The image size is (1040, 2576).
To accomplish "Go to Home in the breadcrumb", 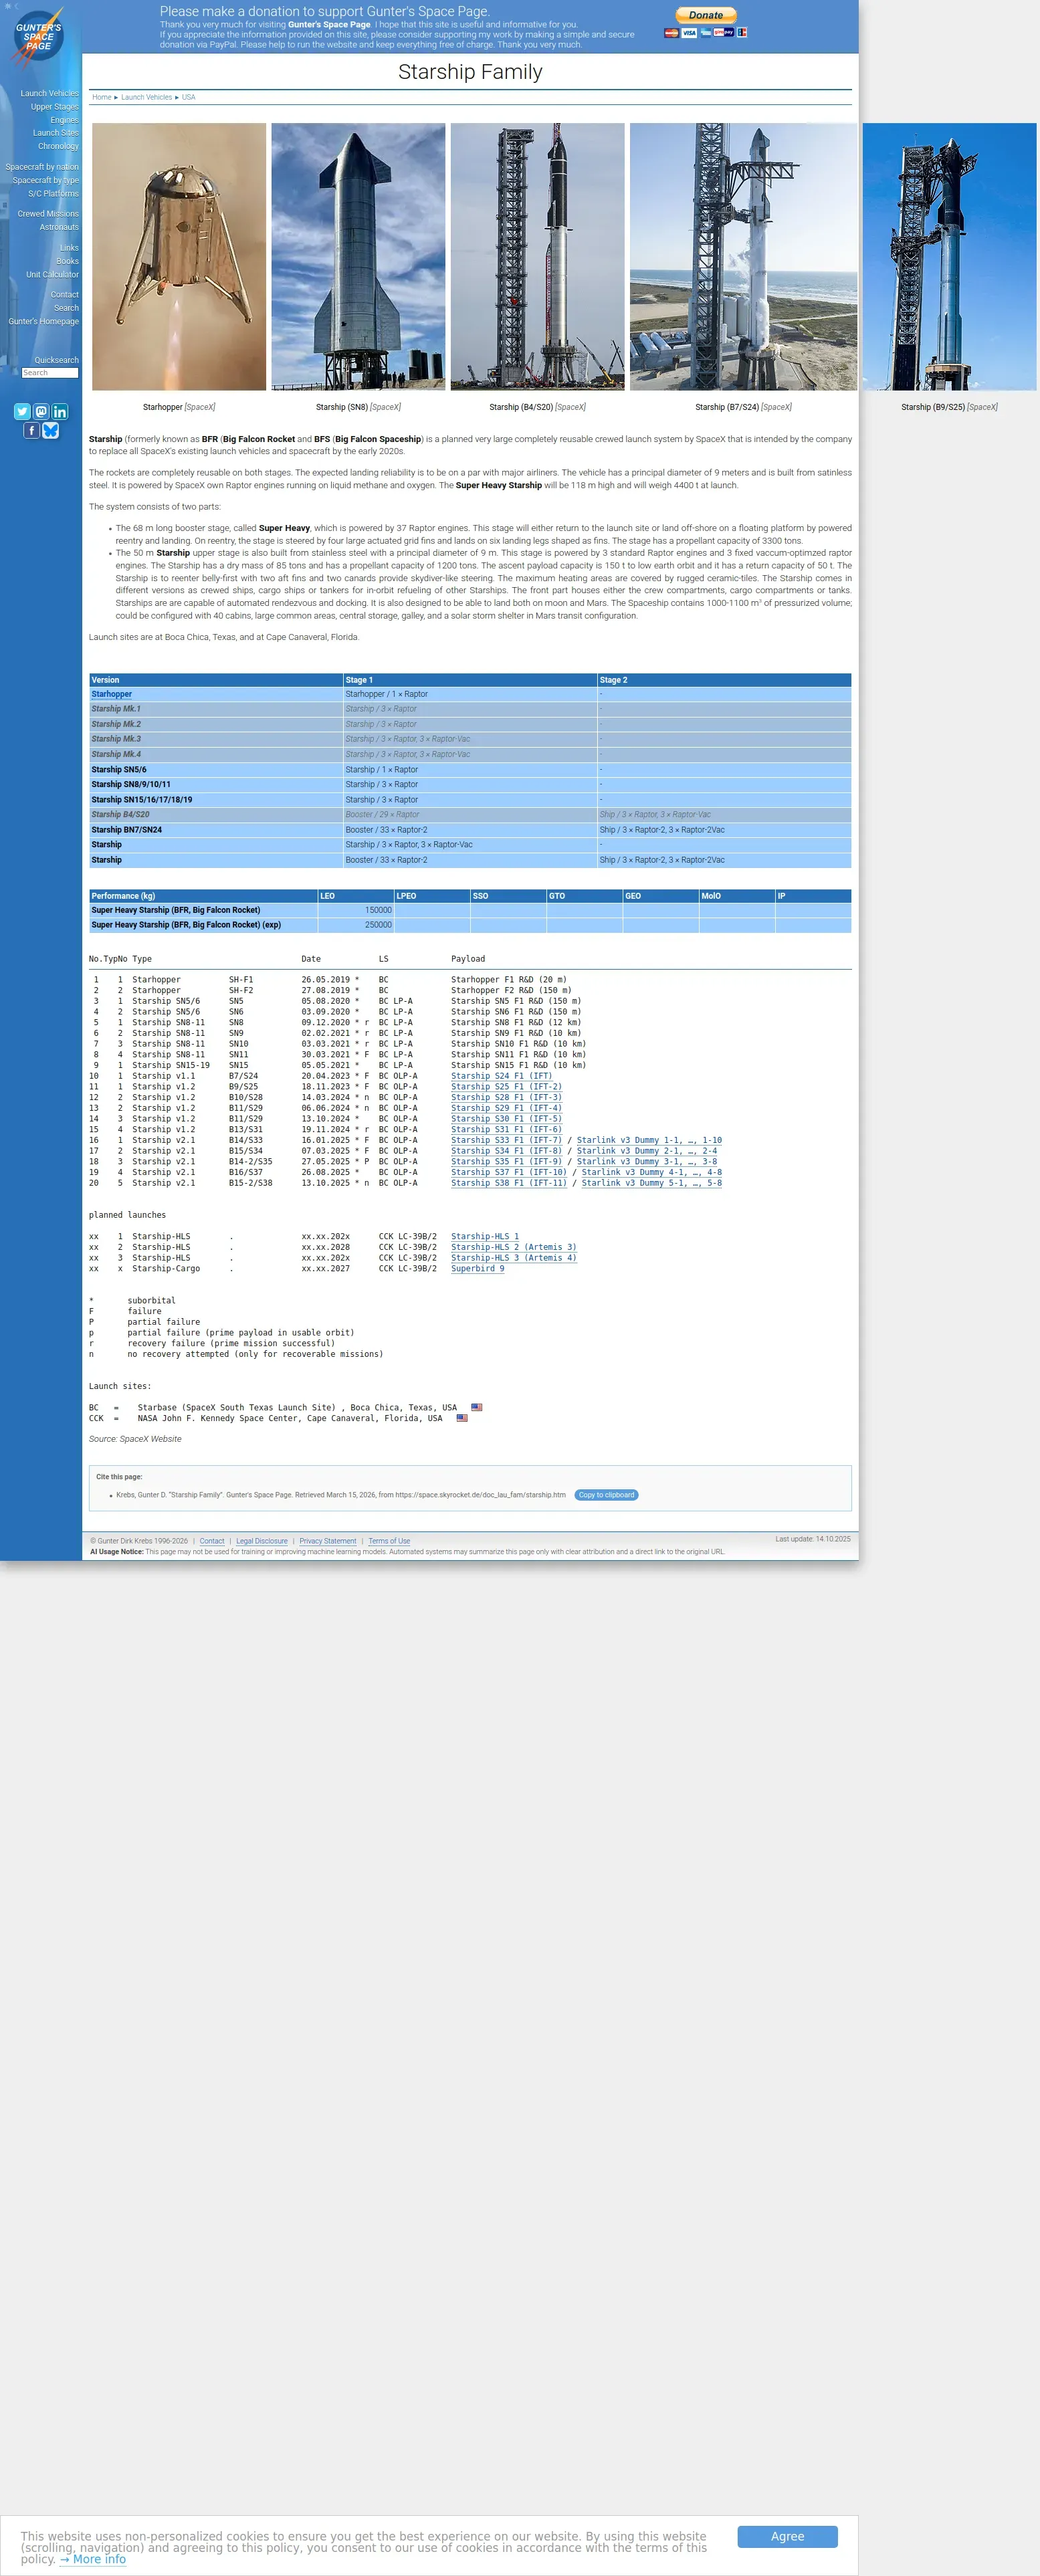I will click(102, 97).
